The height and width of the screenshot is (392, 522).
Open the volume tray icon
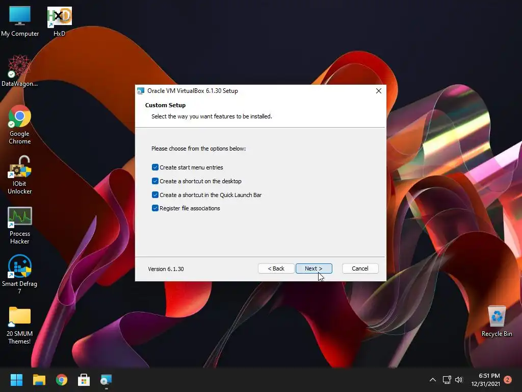click(459, 380)
